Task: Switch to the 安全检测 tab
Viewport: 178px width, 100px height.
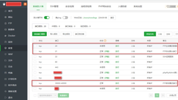Action: 70,6
